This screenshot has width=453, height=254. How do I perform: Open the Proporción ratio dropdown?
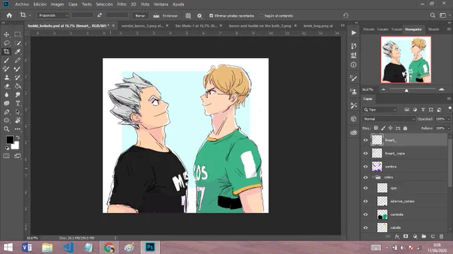coord(53,15)
